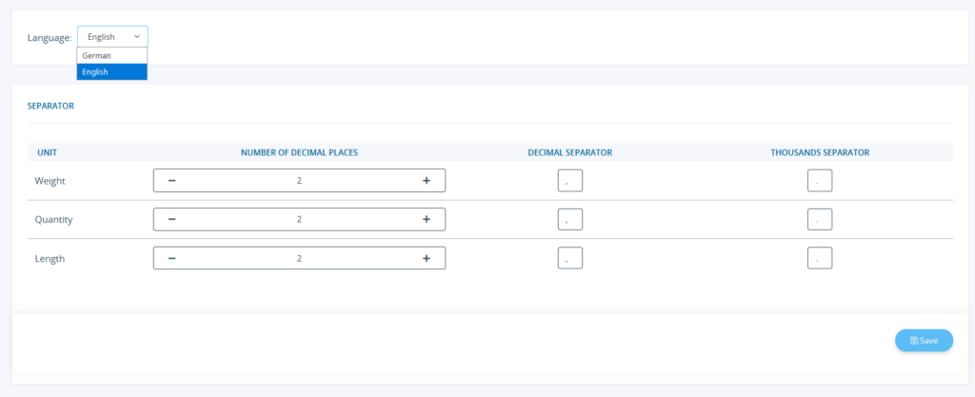Image resolution: width=975 pixels, height=397 pixels.
Task: Edit the Weight decimal separator field
Action: coord(570,181)
